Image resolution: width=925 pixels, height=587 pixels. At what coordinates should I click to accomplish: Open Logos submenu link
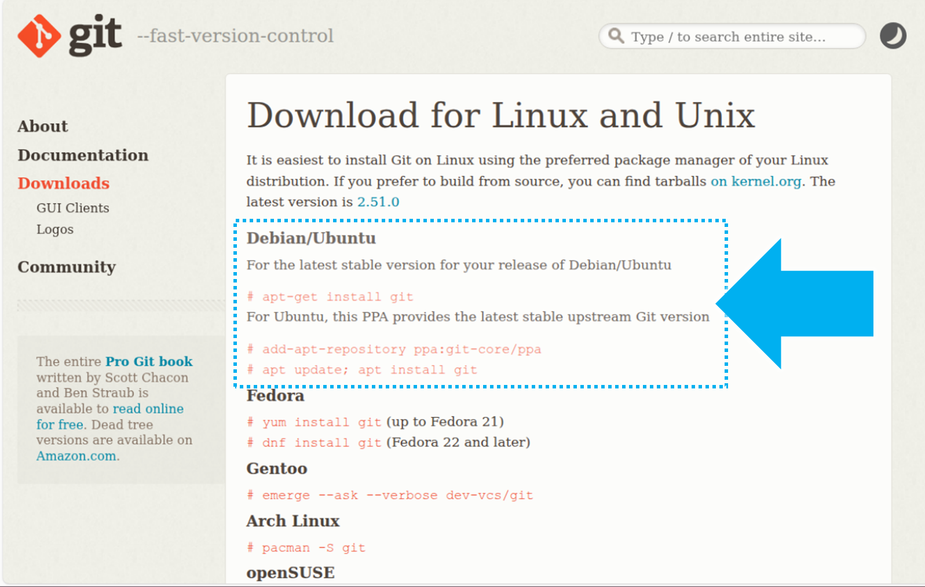[55, 229]
